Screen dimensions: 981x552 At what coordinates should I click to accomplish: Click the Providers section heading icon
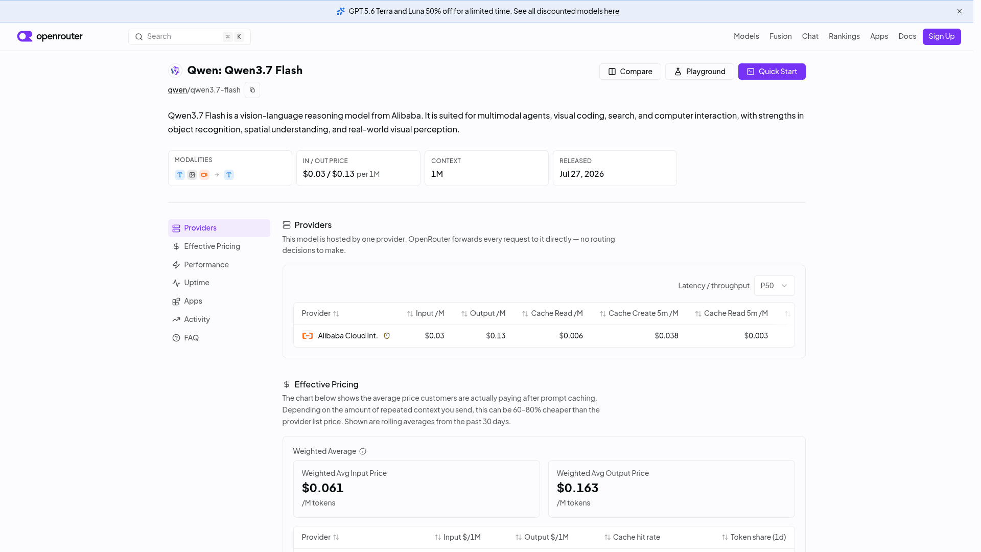click(x=287, y=225)
